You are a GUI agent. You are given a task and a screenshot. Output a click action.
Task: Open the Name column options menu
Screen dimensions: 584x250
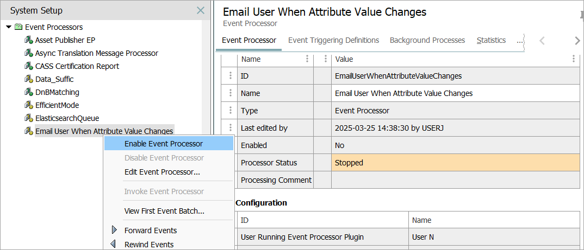307,59
